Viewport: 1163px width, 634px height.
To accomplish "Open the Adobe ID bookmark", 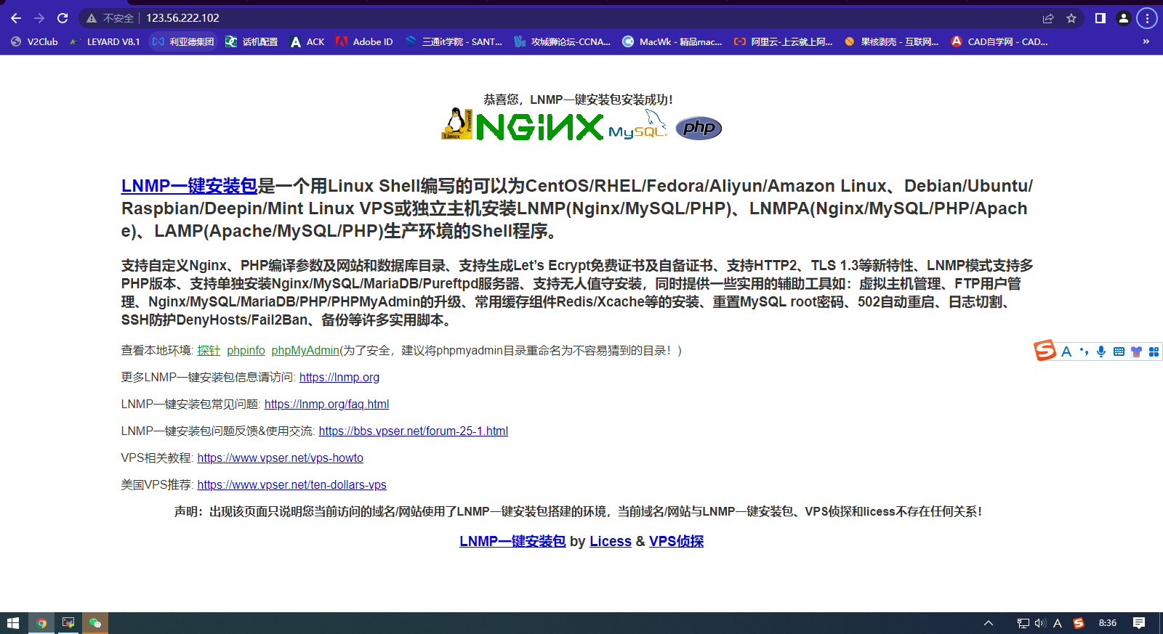I will [x=364, y=41].
